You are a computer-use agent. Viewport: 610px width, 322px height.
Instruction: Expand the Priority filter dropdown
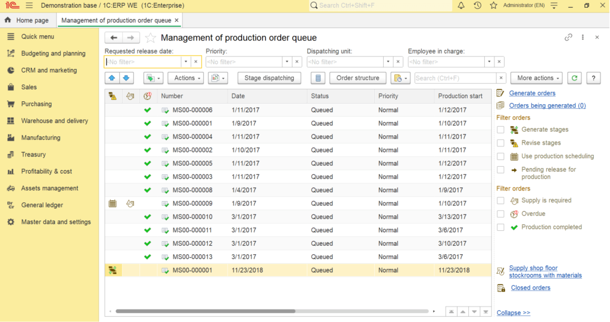click(287, 62)
